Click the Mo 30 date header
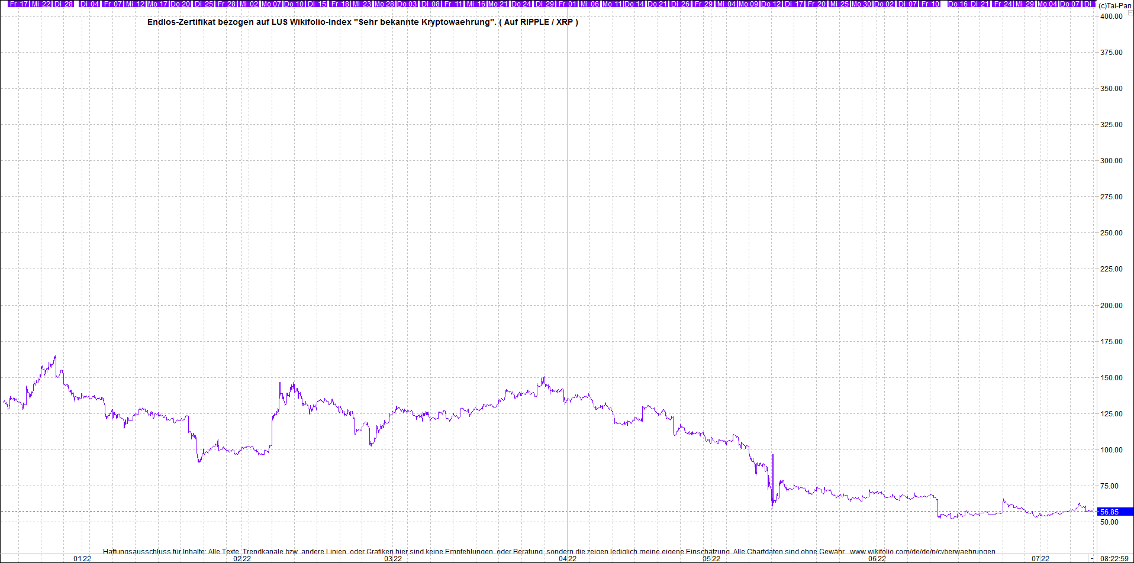This screenshot has width=1134, height=563. [x=862, y=4]
